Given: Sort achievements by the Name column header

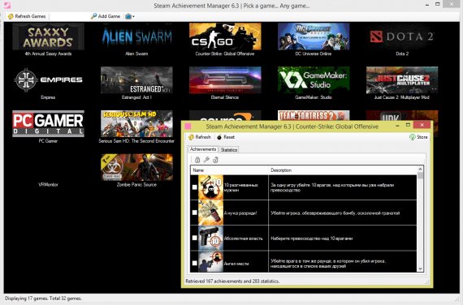Looking at the screenshot, I should 229,170.
